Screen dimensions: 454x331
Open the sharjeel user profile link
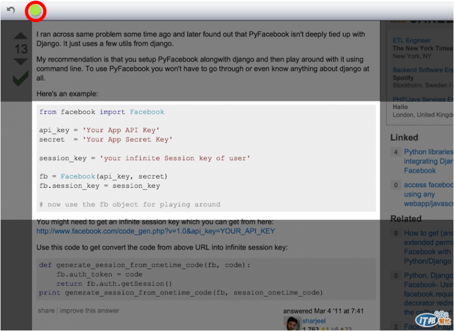[x=314, y=321]
